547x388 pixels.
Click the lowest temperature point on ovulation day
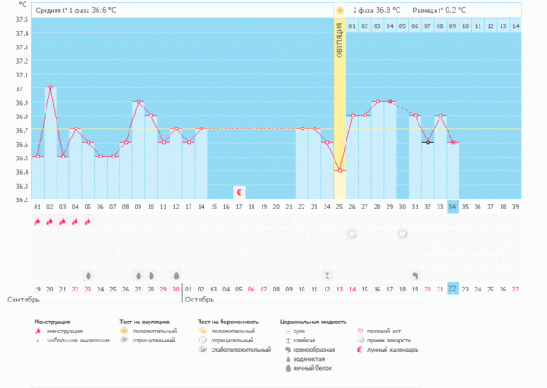point(339,170)
